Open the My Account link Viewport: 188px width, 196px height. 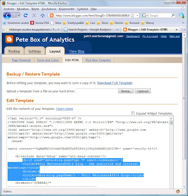click(x=150, y=36)
